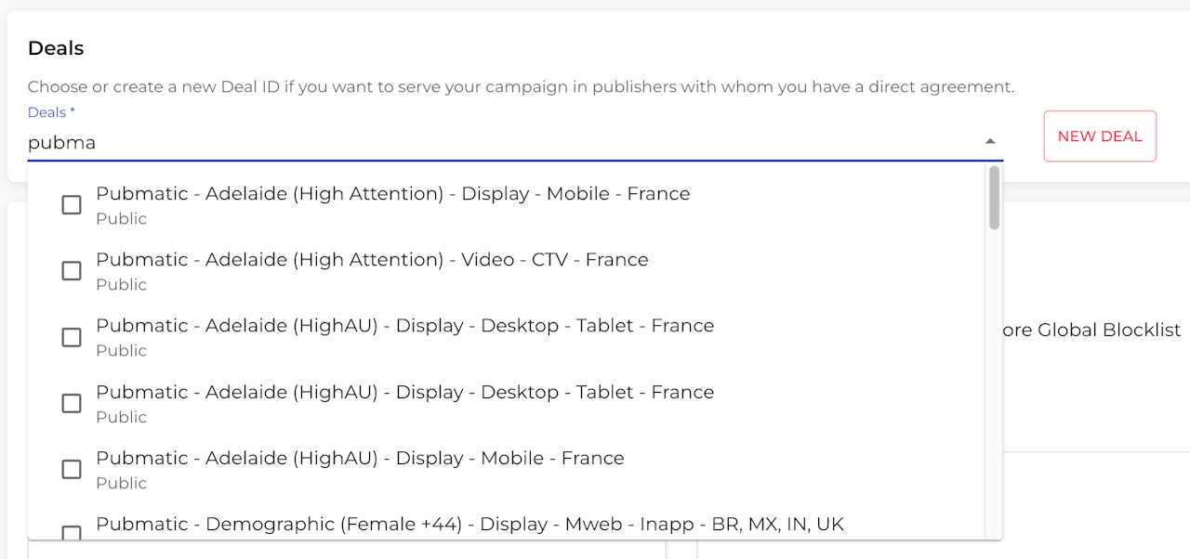Check the High Attention Display Mobile France checkbox
Viewport: 1190px width, 559px height.
[72, 205]
